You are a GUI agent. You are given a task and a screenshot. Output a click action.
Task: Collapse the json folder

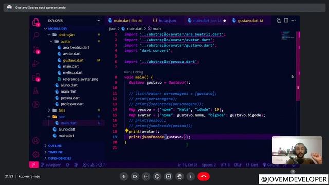pos(49,117)
